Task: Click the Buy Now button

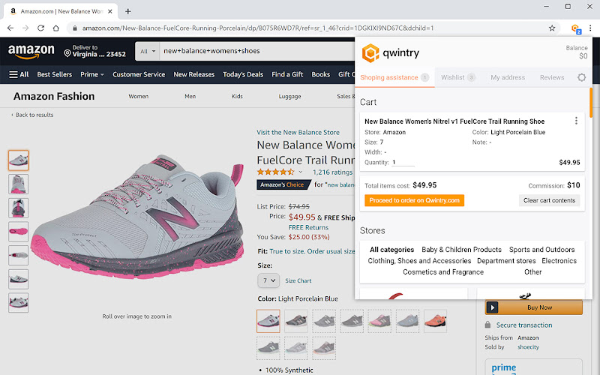Action: coord(534,307)
